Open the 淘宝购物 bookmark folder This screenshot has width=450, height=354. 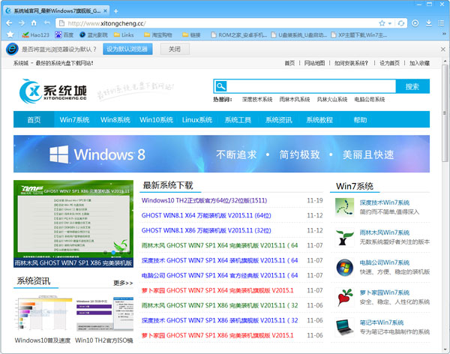157,35
